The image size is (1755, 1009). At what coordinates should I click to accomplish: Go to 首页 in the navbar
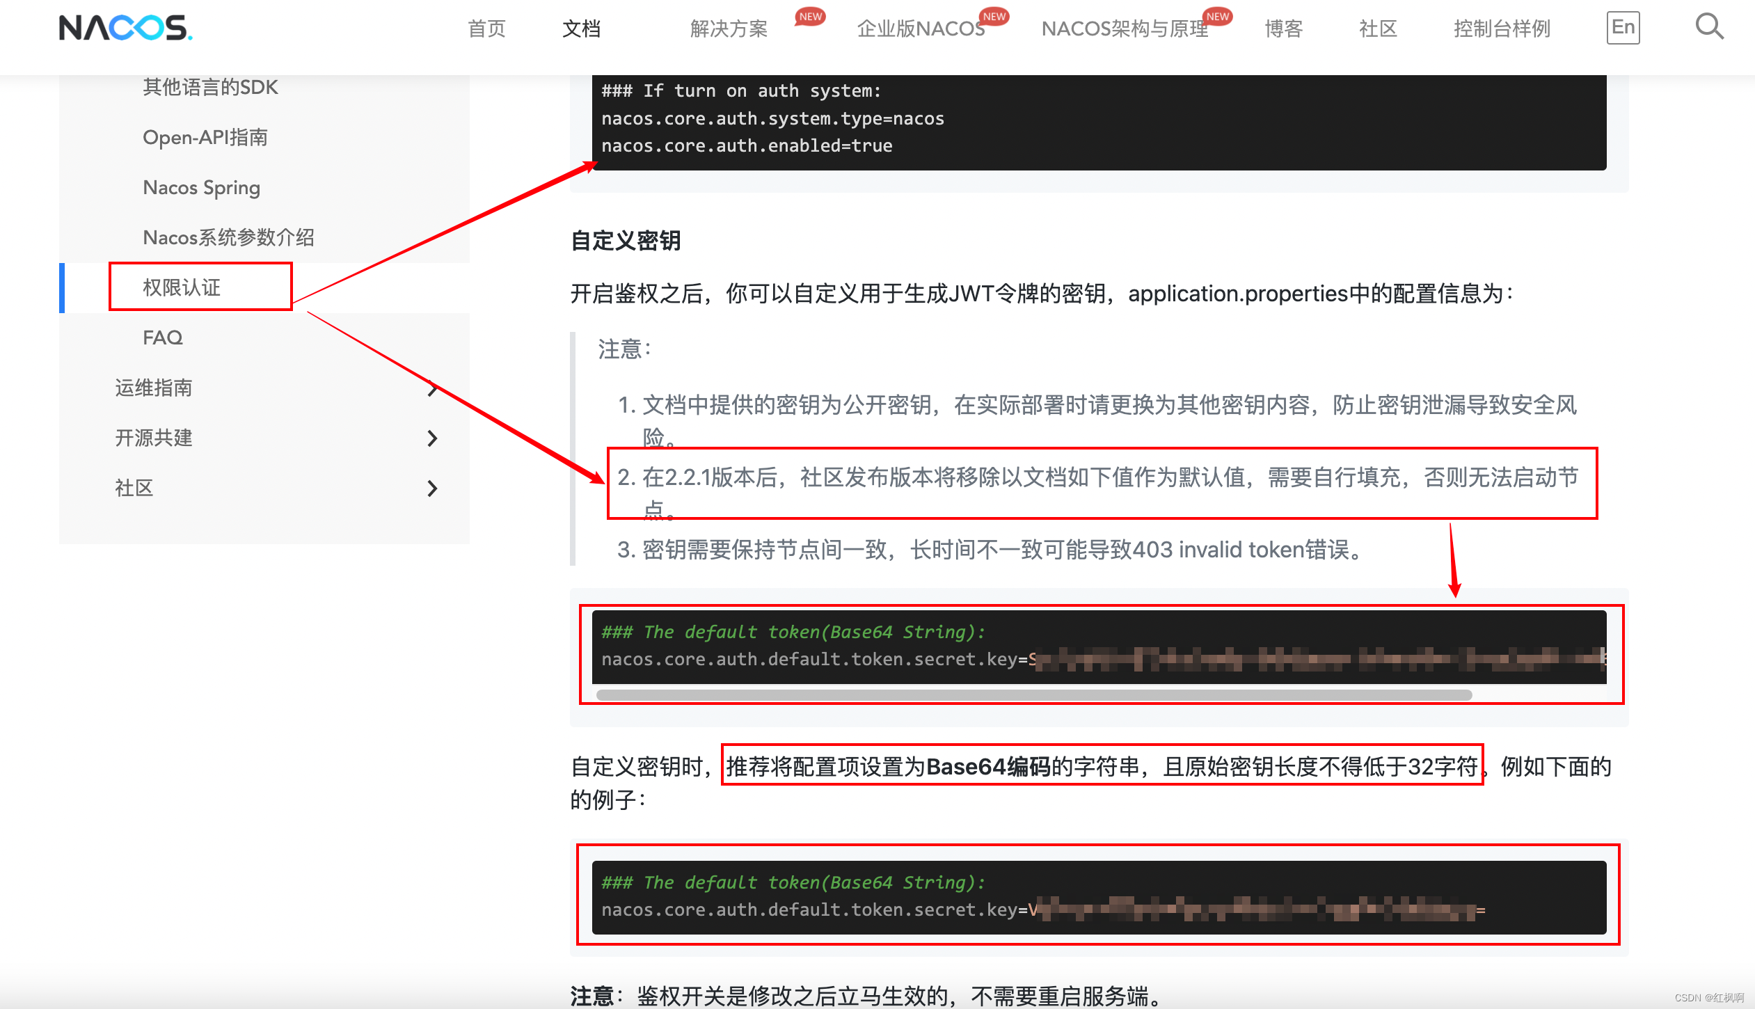486,29
